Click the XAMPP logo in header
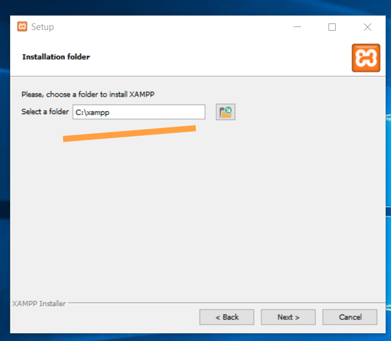The height and width of the screenshot is (341, 391). (x=366, y=58)
